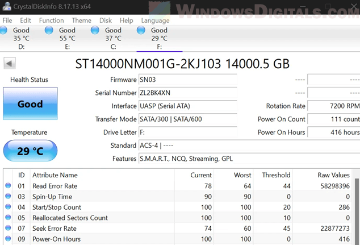Viewport: 360px width, 245px height.
Task: Click the status dot for Read Error Rate
Action: pyautogui.click(x=8, y=185)
